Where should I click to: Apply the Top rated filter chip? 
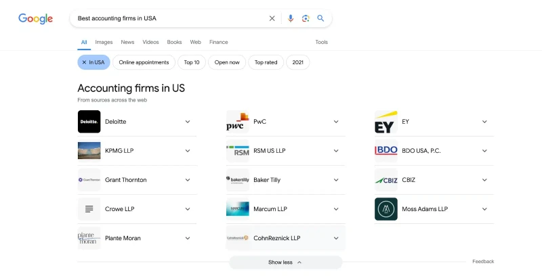[x=266, y=62]
